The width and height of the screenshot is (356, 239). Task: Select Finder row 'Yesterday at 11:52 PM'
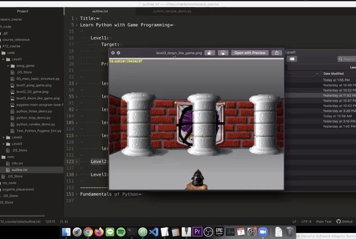(x=320, y=95)
